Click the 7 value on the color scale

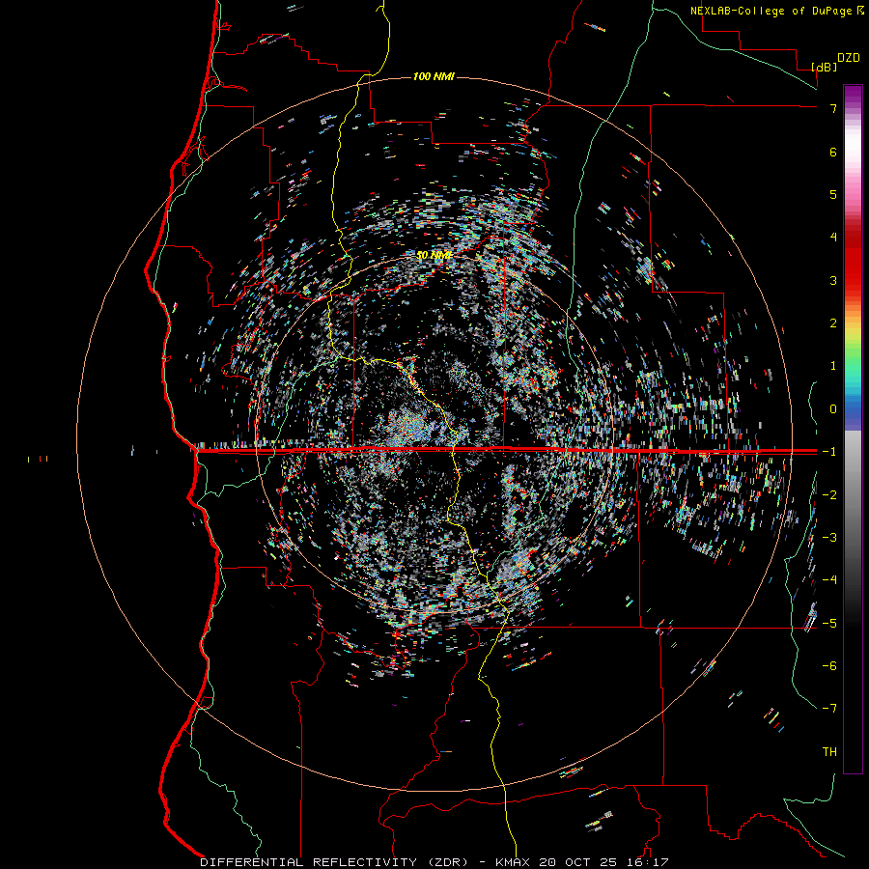tap(833, 108)
